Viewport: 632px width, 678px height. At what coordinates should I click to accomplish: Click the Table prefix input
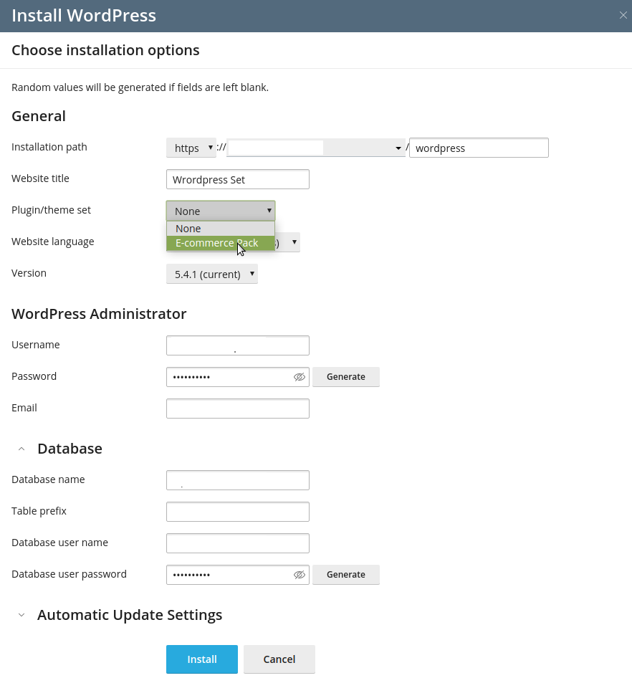[x=237, y=512]
